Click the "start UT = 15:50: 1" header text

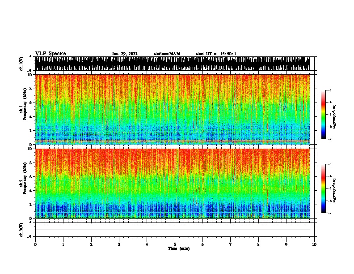216,54
